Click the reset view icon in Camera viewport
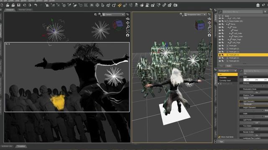Screen dimensions: 268x150 128,35
